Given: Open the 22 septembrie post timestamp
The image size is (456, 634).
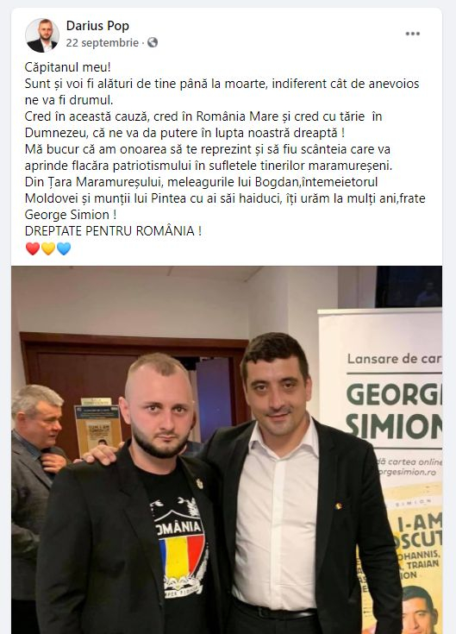Looking at the screenshot, I should coord(103,42).
